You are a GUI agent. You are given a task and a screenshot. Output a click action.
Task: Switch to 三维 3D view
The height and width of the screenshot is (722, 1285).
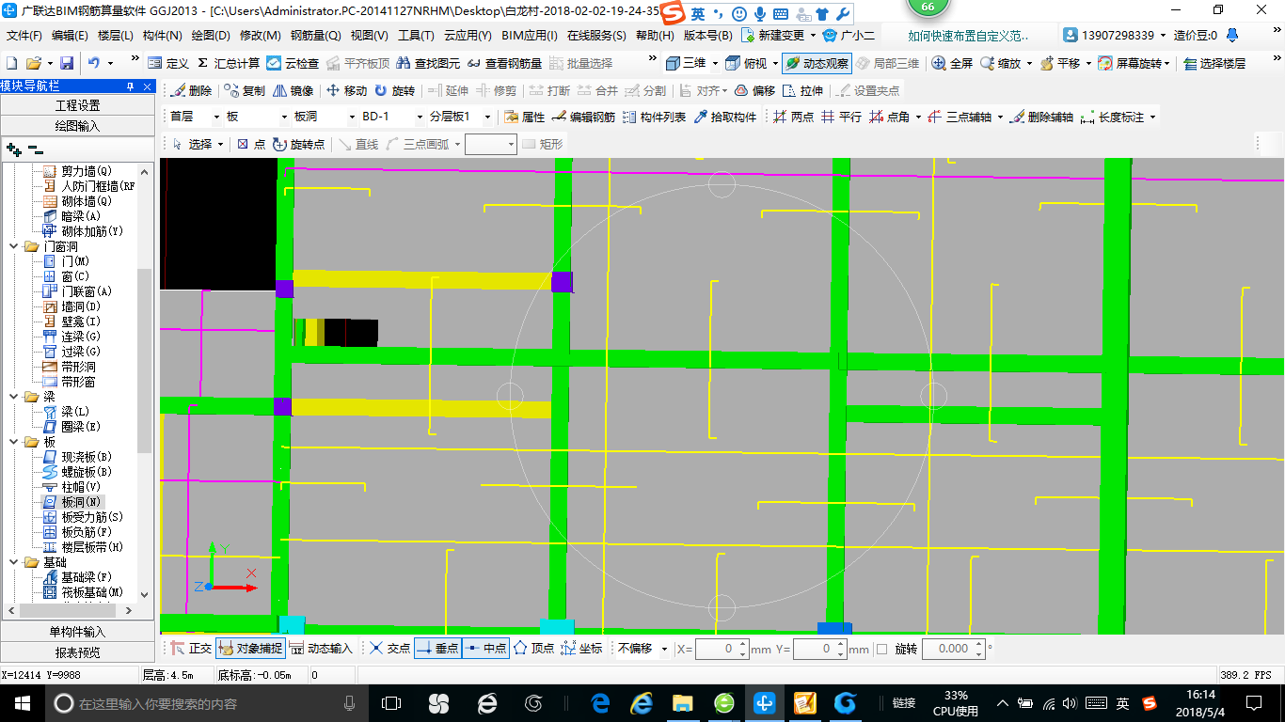coord(686,63)
